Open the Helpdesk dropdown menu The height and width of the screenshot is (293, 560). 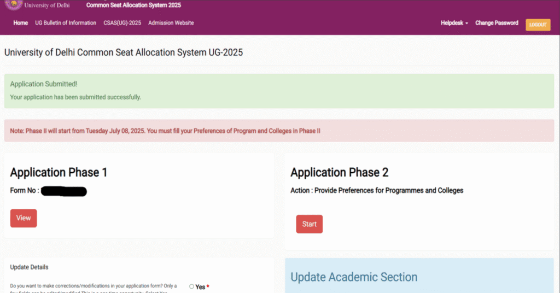(454, 23)
